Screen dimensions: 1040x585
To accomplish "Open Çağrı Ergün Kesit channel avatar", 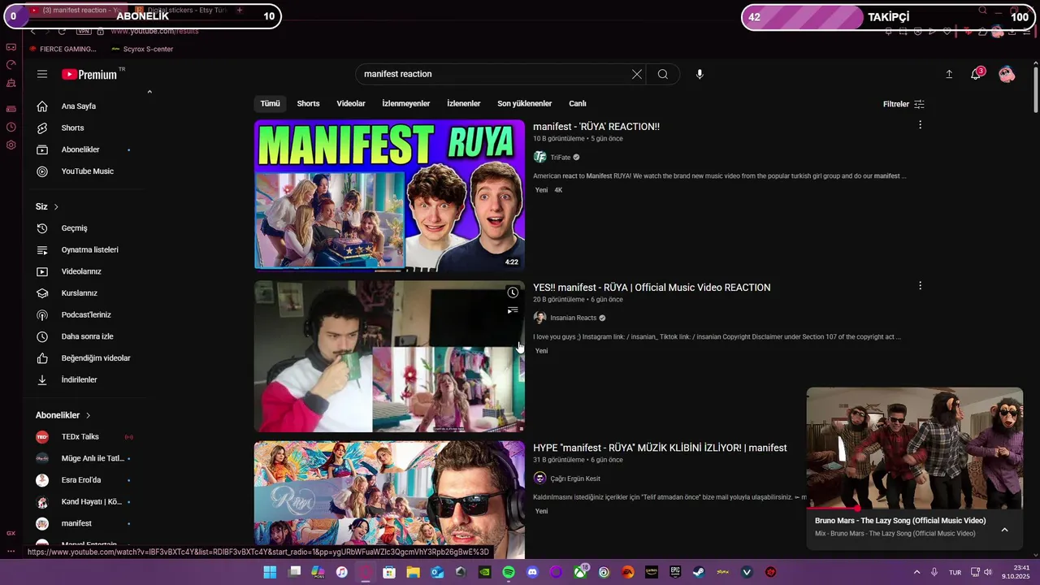I will [x=539, y=479].
